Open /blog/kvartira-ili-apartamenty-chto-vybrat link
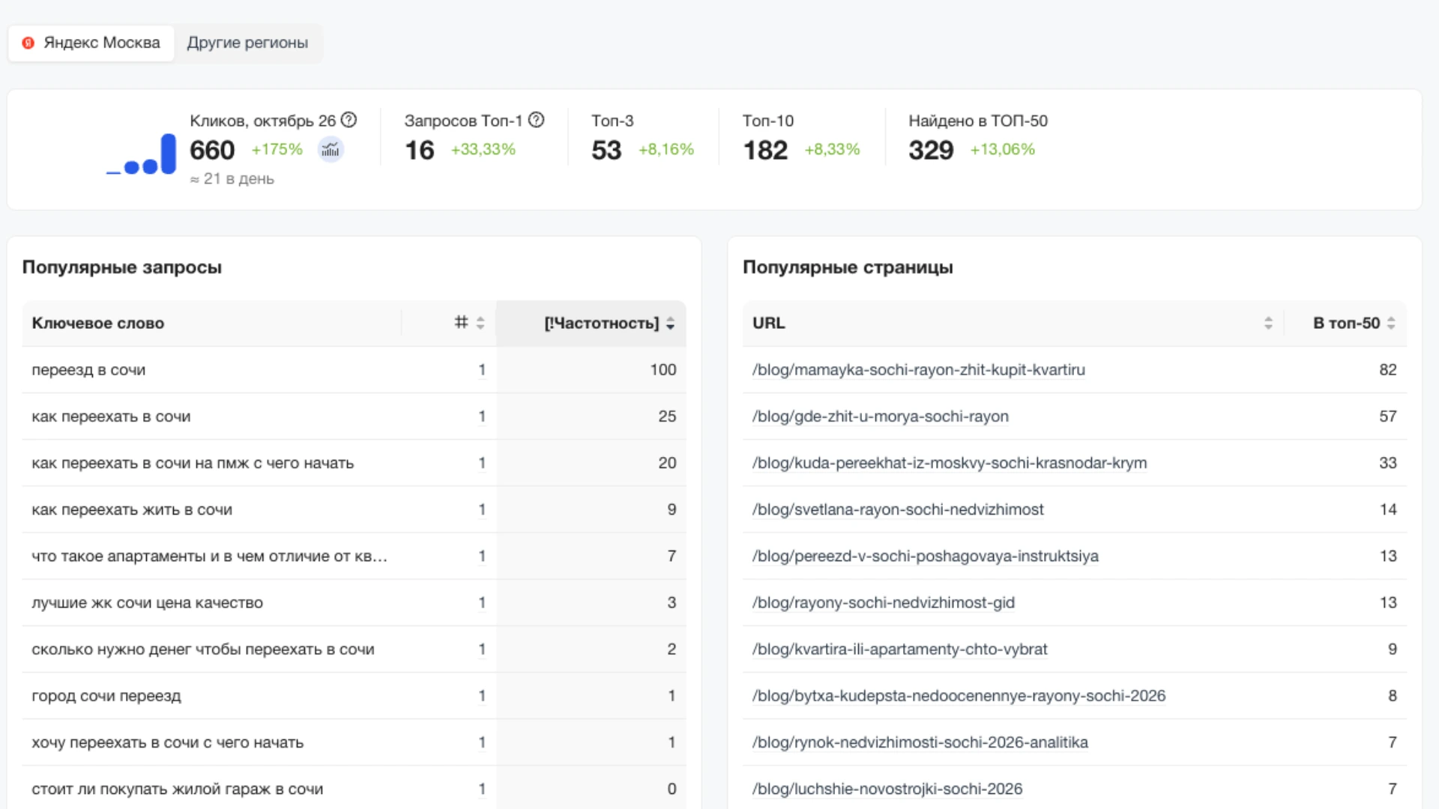 click(899, 649)
